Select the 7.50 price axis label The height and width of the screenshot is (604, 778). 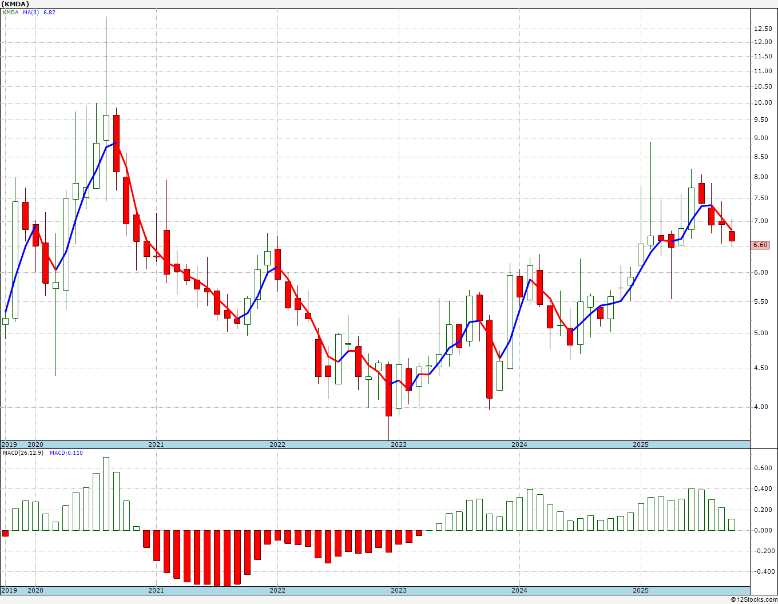761,198
